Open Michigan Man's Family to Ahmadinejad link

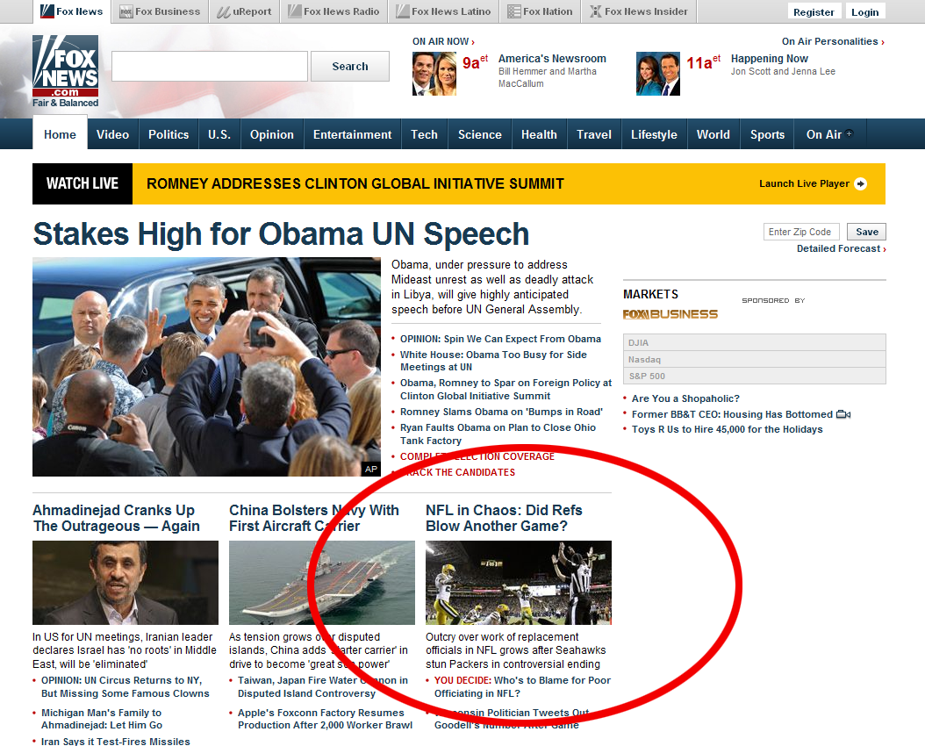click(x=102, y=719)
